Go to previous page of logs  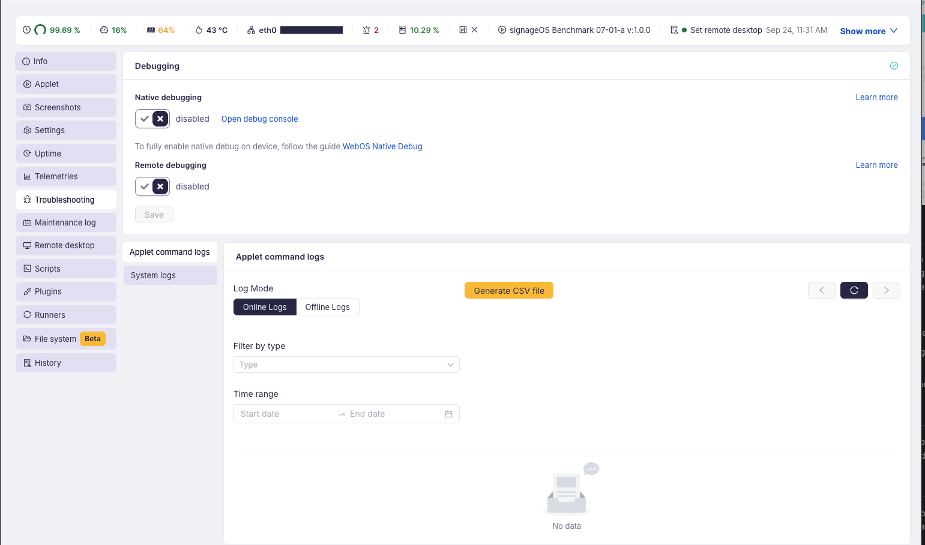[822, 290]
